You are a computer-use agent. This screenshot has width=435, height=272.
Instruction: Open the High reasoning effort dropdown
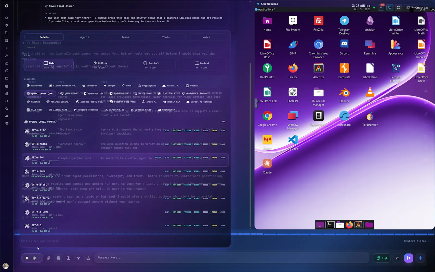coord(382,258)
